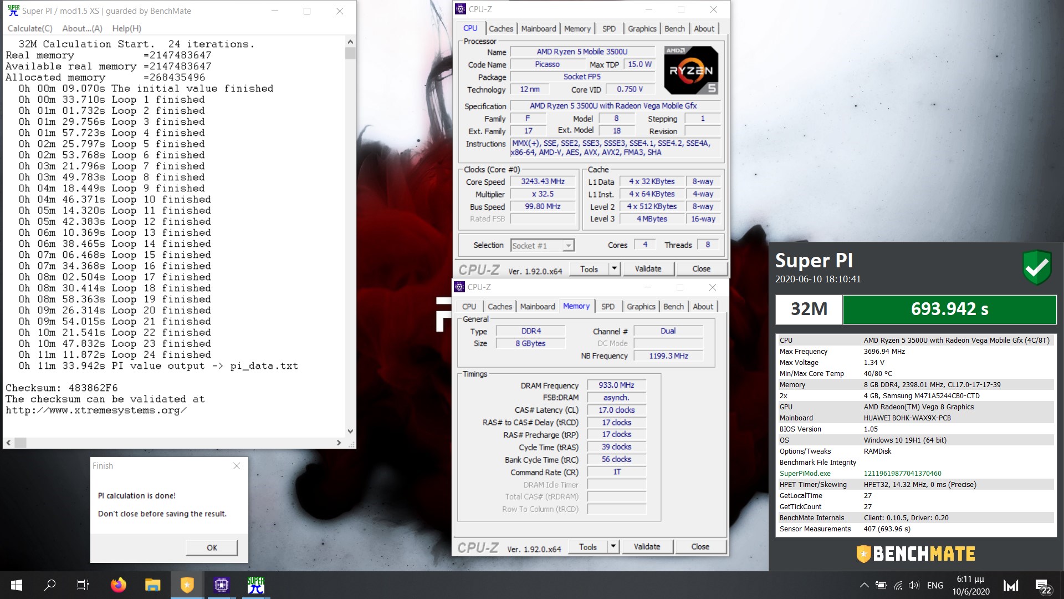The image size is (1064, 599).
Task: Click SuperPiMod.exe green text
Action: 805,473
